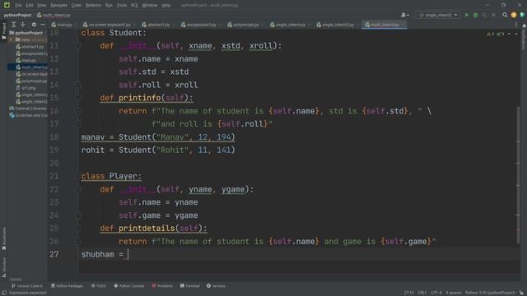
Task: Open the Edit menu
Action: [30, 6]
